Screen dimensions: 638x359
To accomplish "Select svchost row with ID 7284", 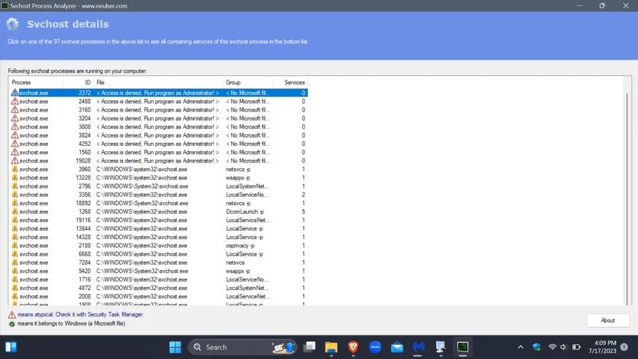I will (158, 263).
